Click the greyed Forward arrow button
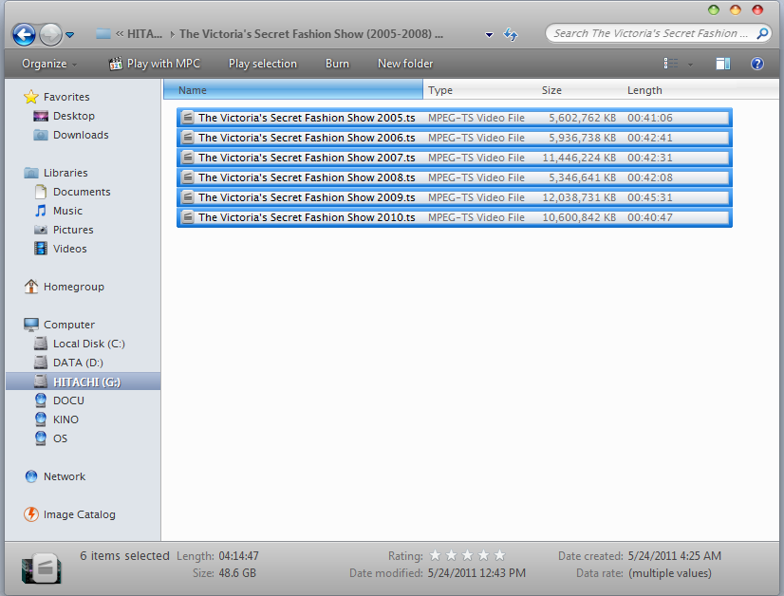Screen dimensions: 784x596 pos(50,34)
